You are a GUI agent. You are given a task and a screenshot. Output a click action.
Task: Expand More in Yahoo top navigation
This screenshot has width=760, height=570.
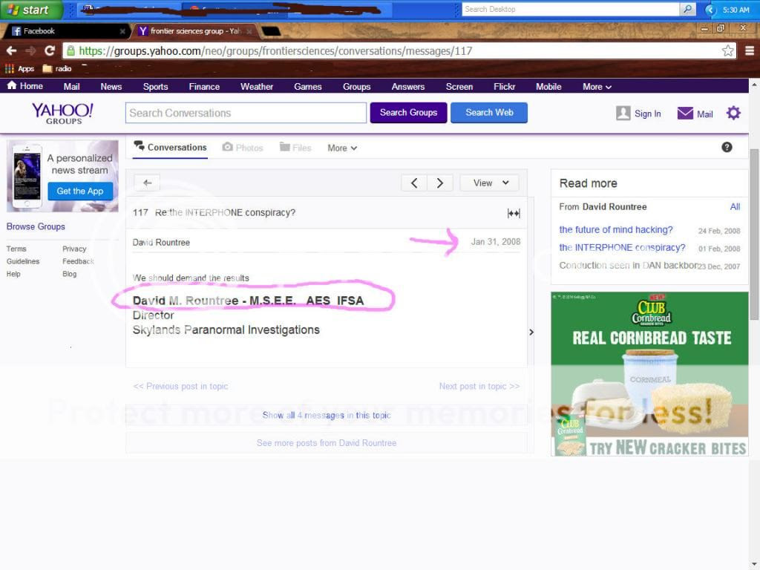click(x=597, y=87)
